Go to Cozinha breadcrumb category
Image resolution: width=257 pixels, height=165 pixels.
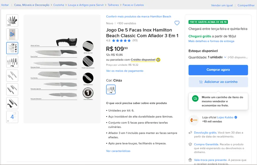[58, 5]
